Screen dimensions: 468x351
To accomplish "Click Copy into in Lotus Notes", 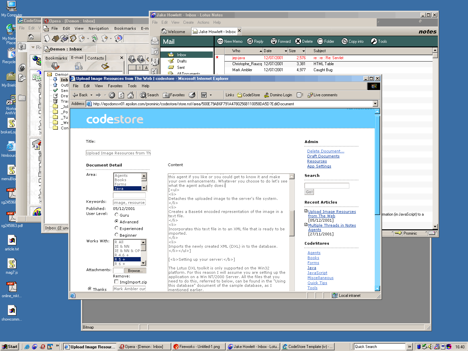I will (353, 41).
